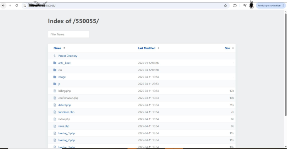Open the loading_2.php file

click(x=67, y=140)
